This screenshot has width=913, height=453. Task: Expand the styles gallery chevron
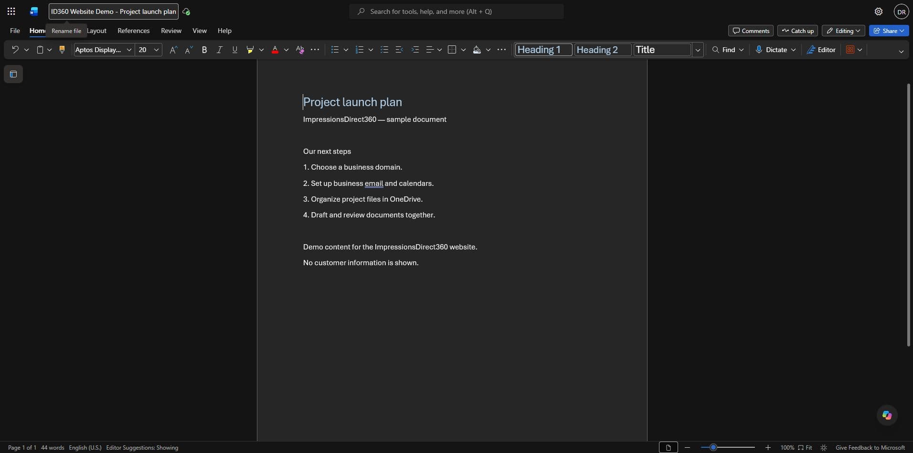pos(698,50)
